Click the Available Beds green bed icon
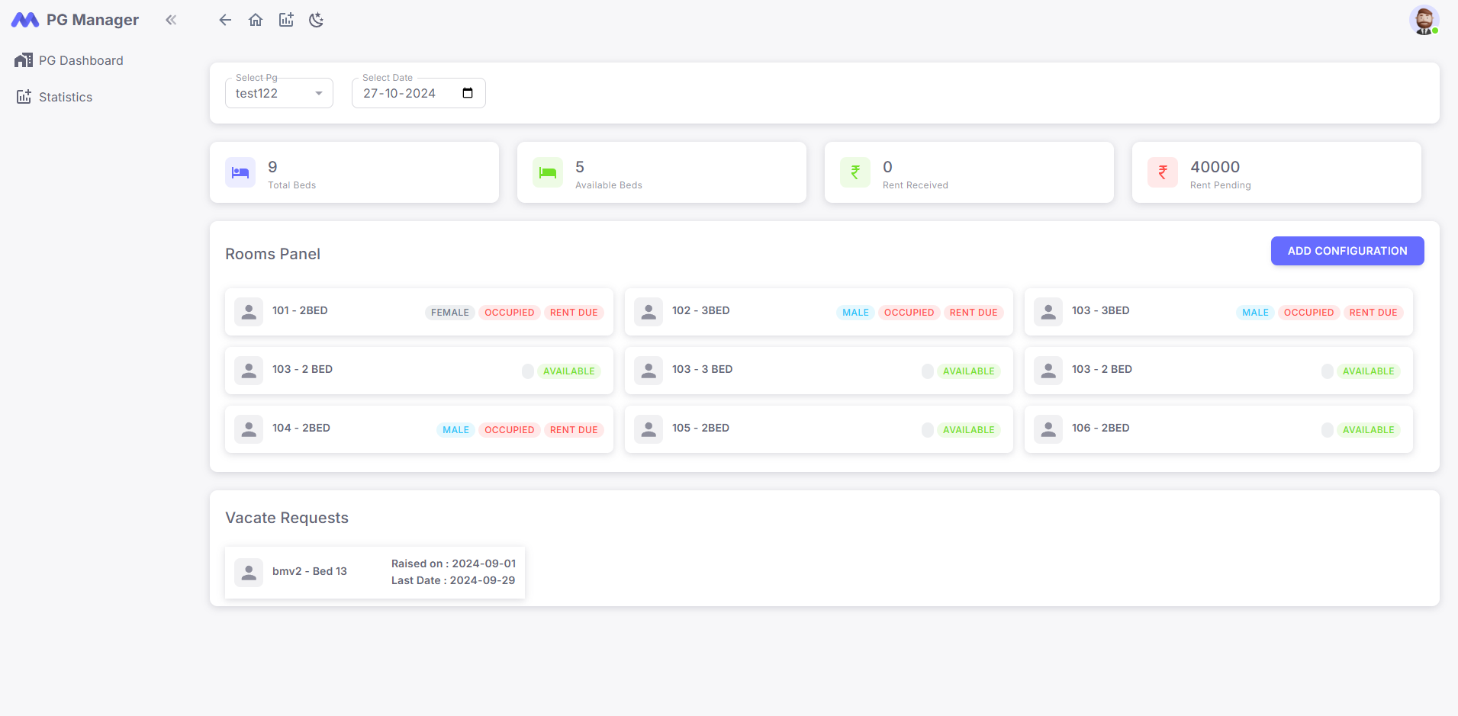 (548, 172)
